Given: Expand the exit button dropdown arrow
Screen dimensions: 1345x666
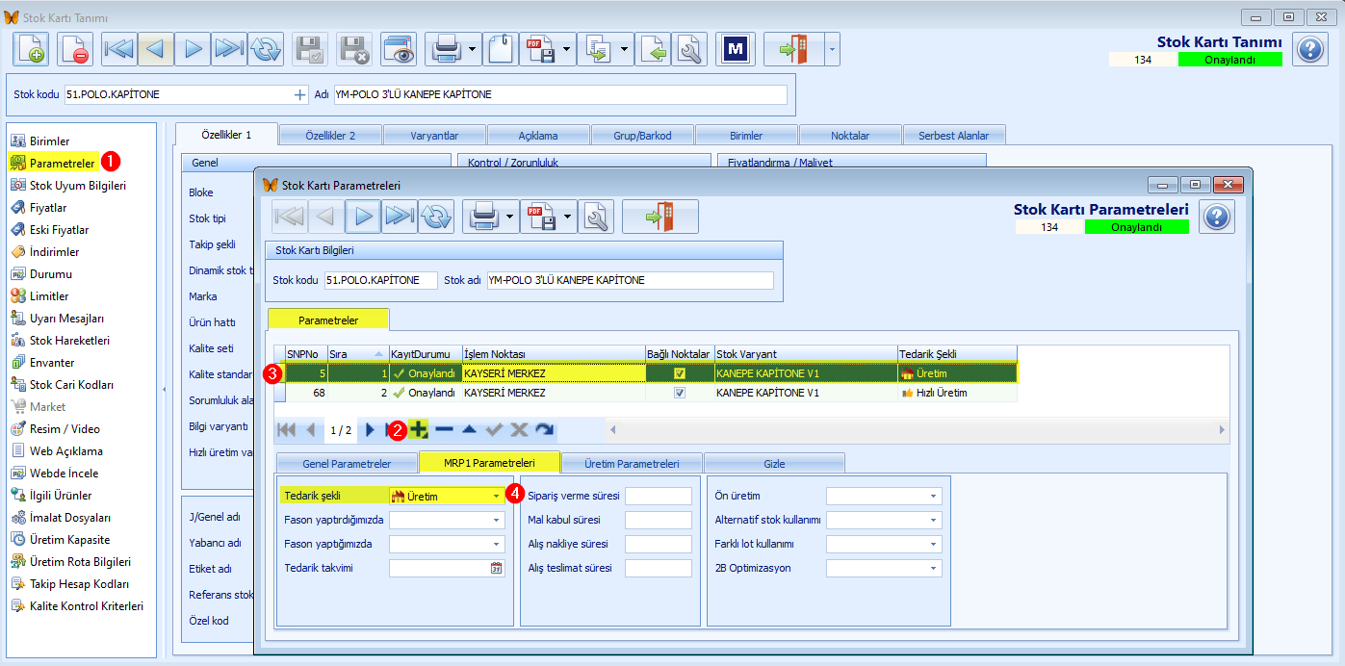Looking at the screenshot, I should 833,49.
